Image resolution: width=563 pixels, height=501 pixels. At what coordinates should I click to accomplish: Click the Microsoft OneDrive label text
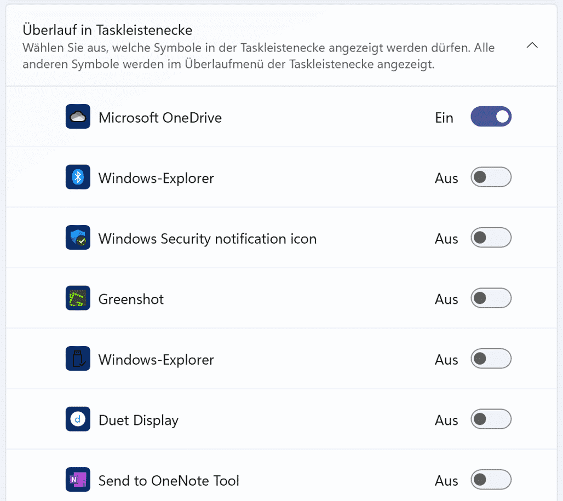[x=160, y=118]
